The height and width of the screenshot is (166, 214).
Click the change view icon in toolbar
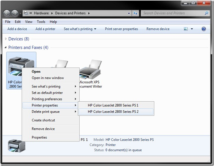(x=185, y=29)
